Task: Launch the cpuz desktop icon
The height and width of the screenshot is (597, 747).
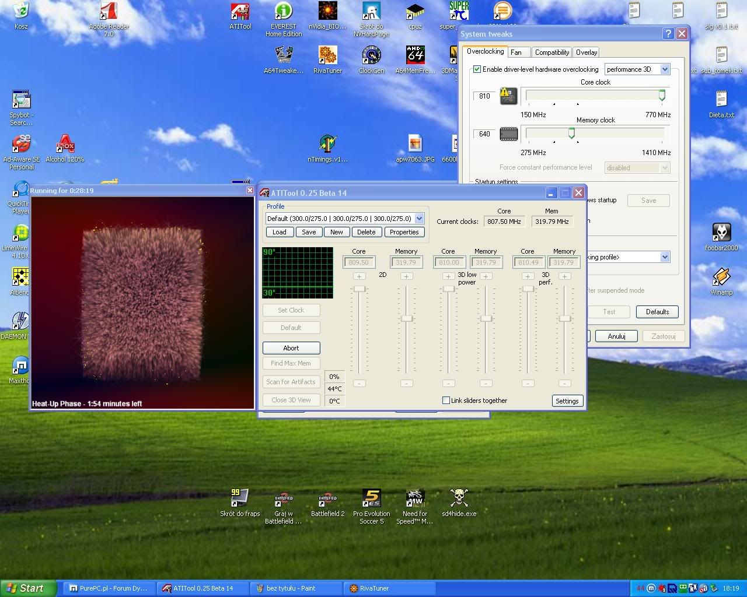Action: click(x=415, y=16)
